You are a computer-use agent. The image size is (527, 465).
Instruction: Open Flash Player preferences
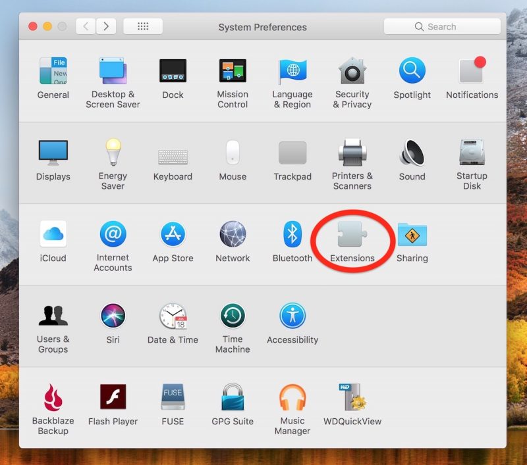(x=113, y=399)
